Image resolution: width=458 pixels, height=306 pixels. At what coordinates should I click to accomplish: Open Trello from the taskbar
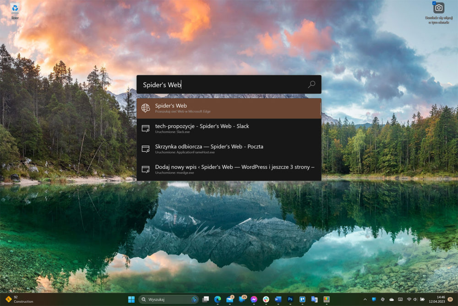[x=302, y=299]
